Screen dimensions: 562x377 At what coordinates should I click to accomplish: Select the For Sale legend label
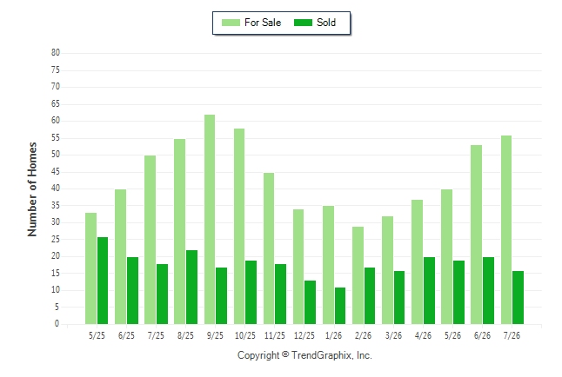(263, 23)
